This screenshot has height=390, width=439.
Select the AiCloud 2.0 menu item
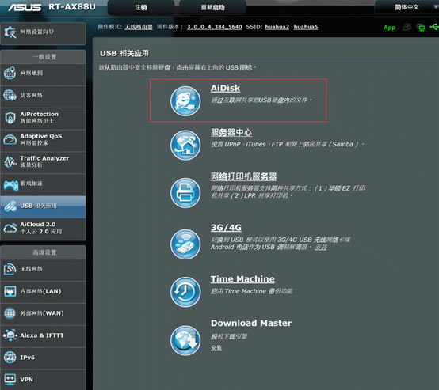click(43, 229)
